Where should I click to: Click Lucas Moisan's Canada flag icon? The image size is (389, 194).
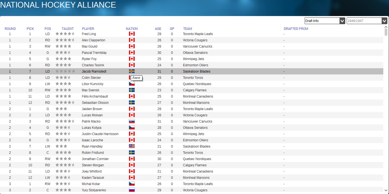click(x=132, y=115)
